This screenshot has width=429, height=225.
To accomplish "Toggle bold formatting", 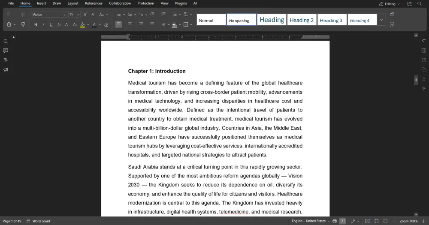I will tap(36, 24).
